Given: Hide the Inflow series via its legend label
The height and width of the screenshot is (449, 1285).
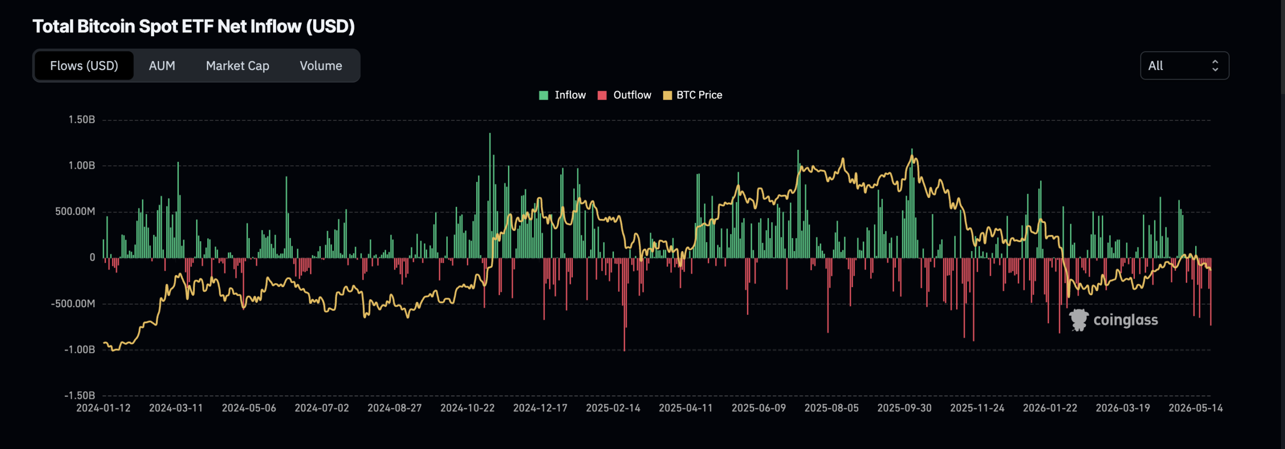Looking at the screenshot, I should tap(570, 95).
